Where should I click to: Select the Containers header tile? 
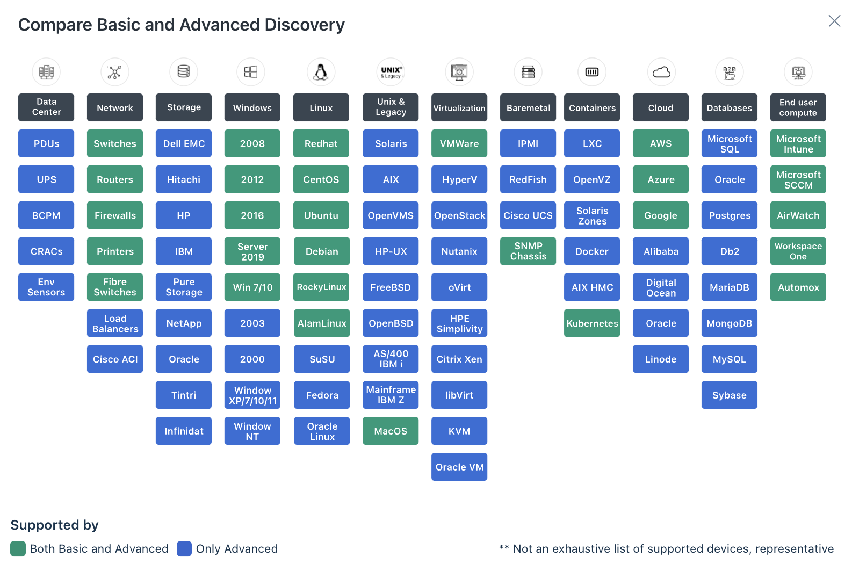(592, 107)
